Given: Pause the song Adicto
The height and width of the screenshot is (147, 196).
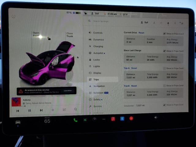Looking at the screenshot, I should (29, 110).
